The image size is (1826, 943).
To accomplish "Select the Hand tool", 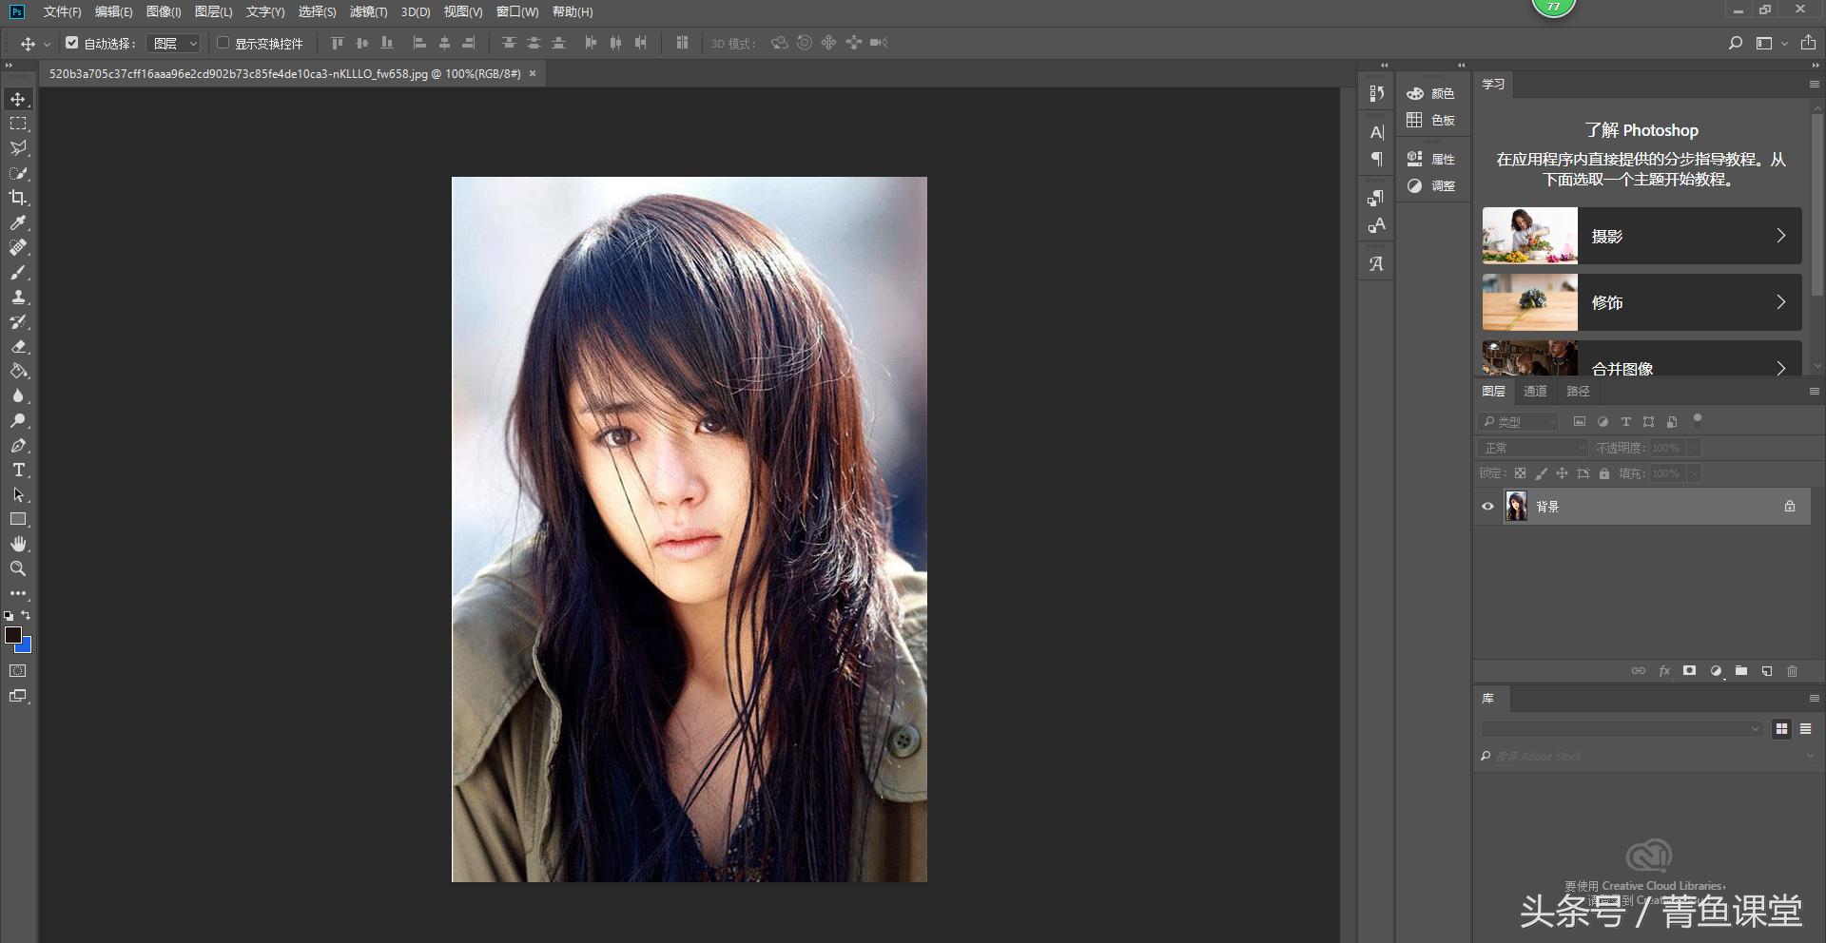I will (x=18, y=544).
